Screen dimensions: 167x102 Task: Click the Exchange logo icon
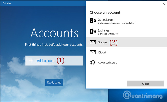click(93, 31)
